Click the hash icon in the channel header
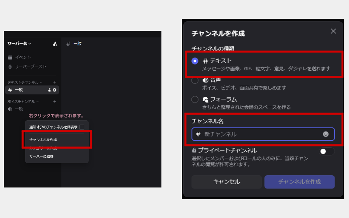The image size is (349, 218). [x=68, y=44]
